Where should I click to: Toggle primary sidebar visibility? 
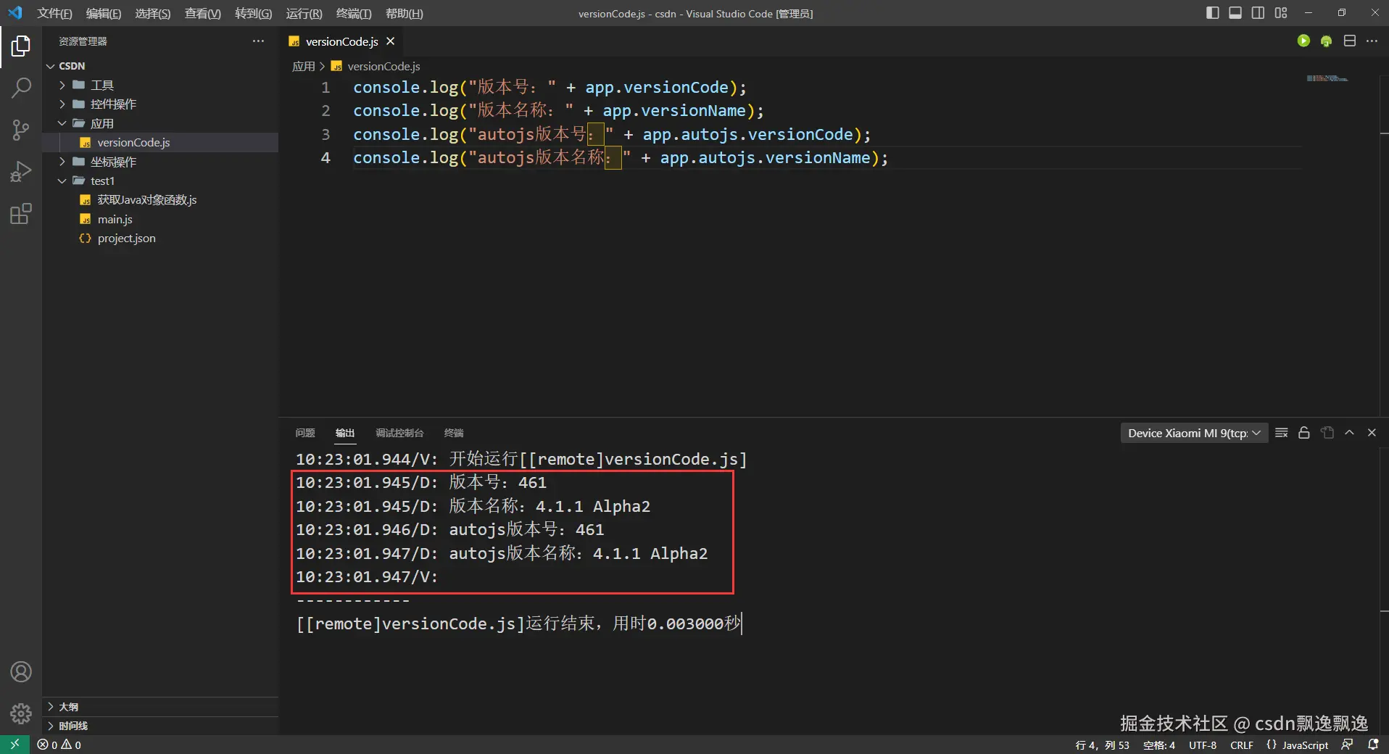click(x=1212, y=13)
